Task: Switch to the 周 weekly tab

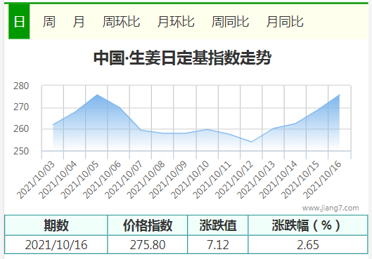Action: 49,22
